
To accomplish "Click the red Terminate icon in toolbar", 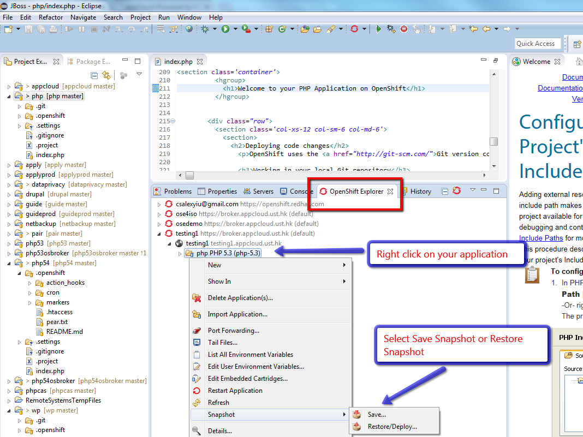I will 404,29.
